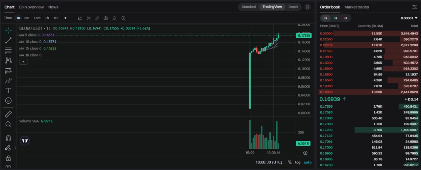Click the MA 30 close indicator label

pos(30,55)
